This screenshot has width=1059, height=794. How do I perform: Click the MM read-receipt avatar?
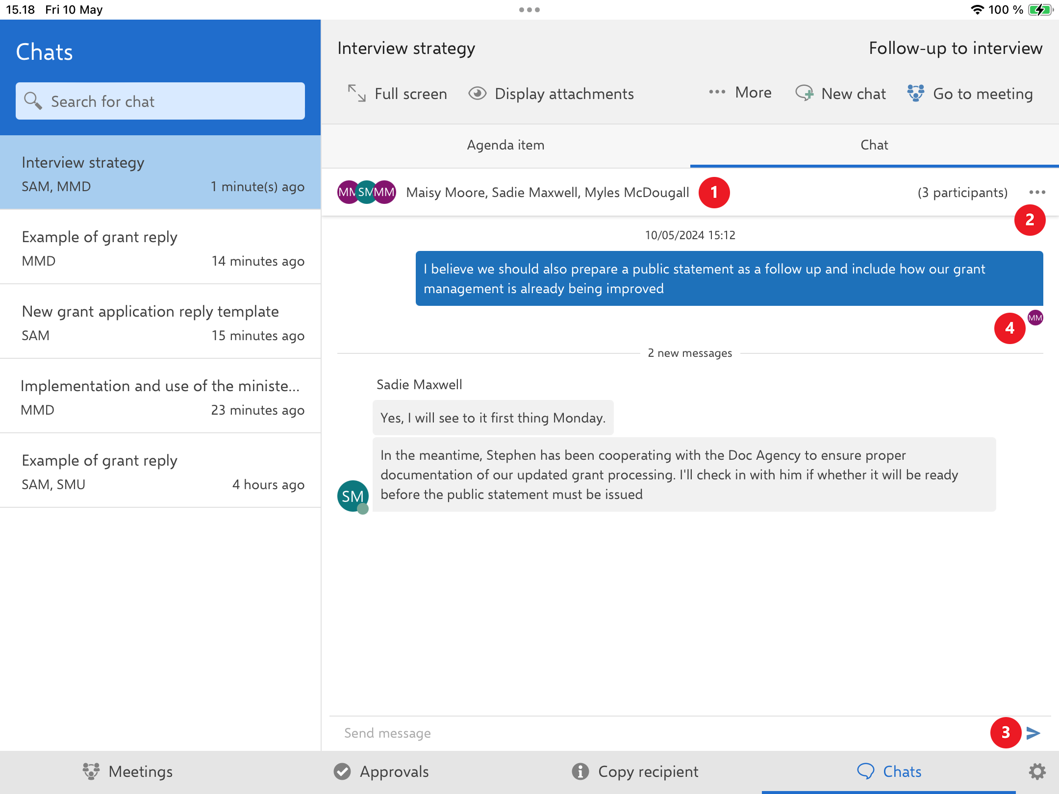click(1035, 318)
